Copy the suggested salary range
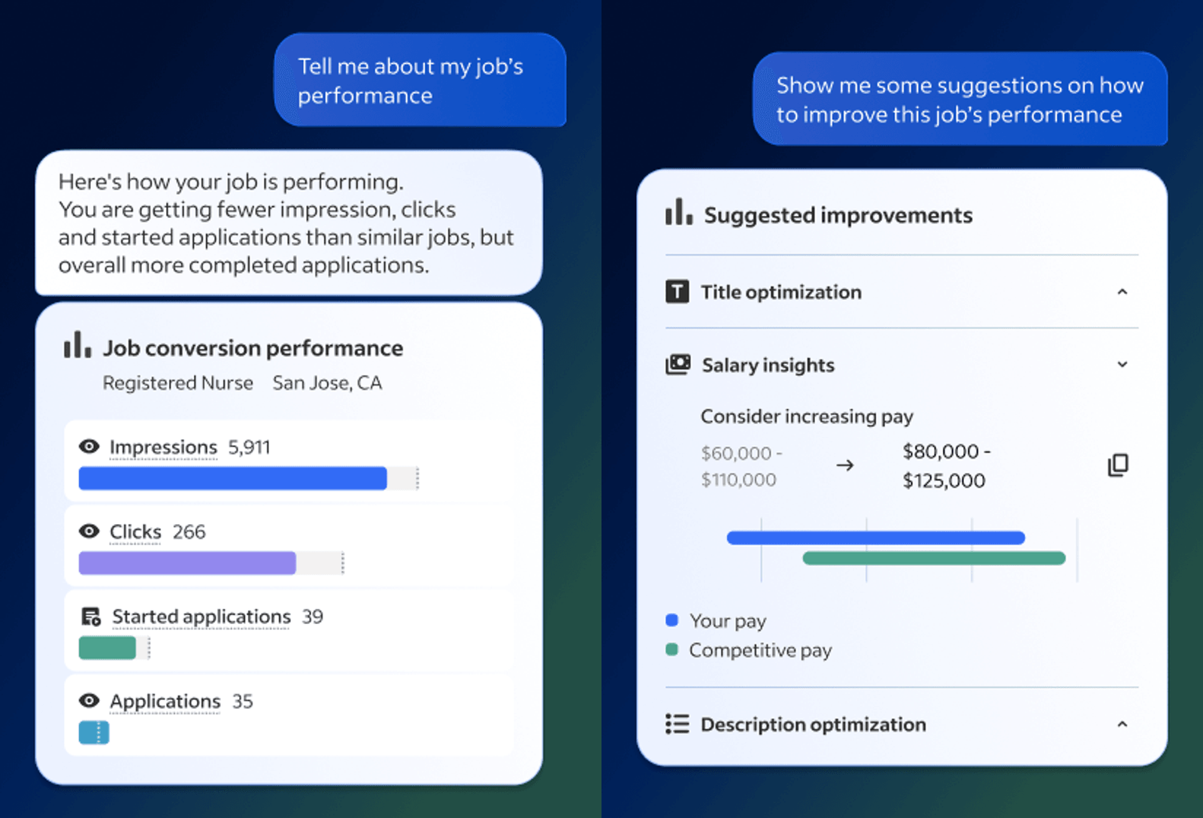 pos(1118,465)
